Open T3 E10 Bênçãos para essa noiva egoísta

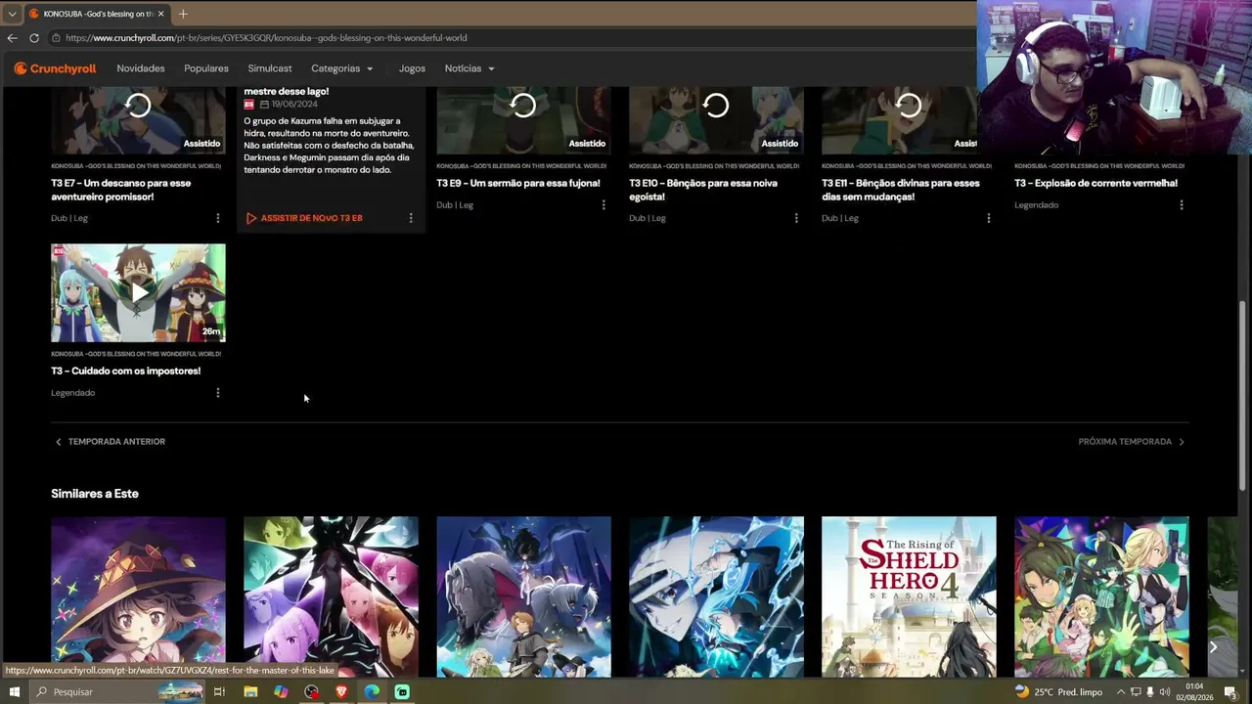pyautogui.click(x=703, y=190)
